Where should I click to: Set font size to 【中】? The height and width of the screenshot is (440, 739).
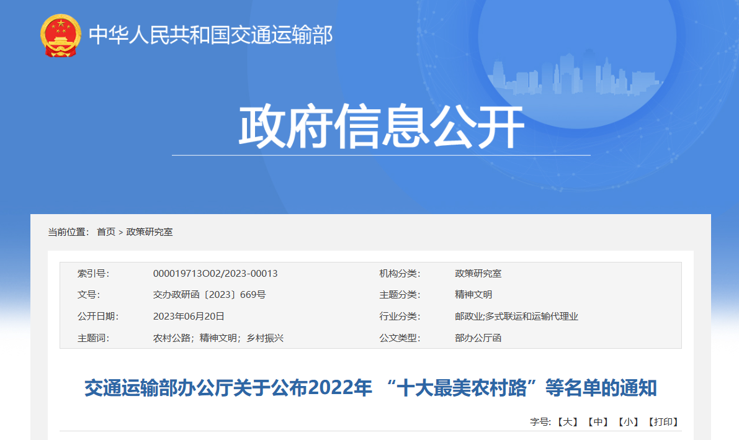tap(598, 422)
